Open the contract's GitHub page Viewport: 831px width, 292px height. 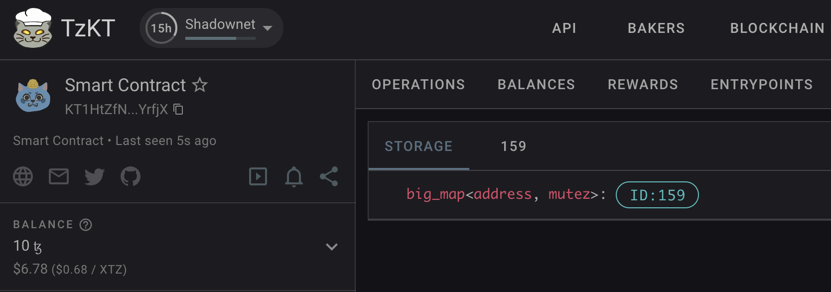(x=130, y=176)
